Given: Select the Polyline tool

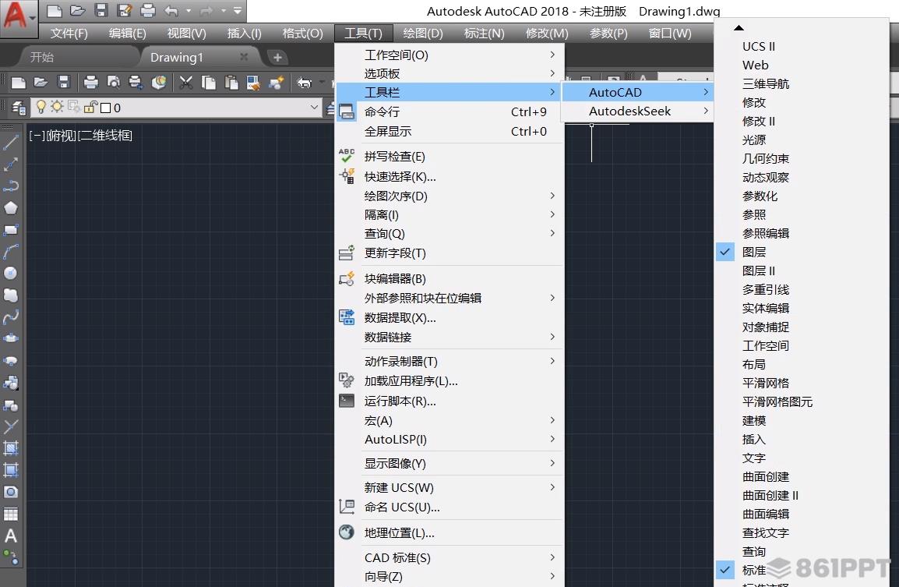Looking at the screenshot, I should point(11,186).
